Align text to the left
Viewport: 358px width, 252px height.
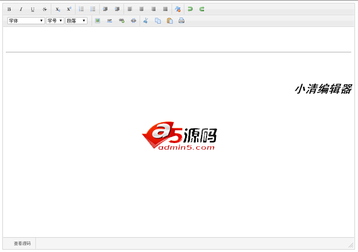[x=130, y=9]
